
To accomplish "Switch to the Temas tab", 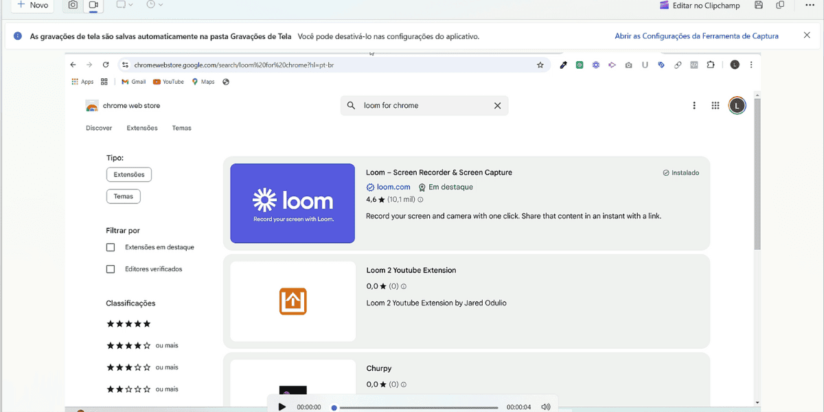I will click(x=181, y=128).
